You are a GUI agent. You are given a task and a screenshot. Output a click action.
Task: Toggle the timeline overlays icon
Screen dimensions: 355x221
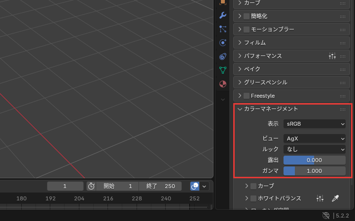[x=195, y=186]
